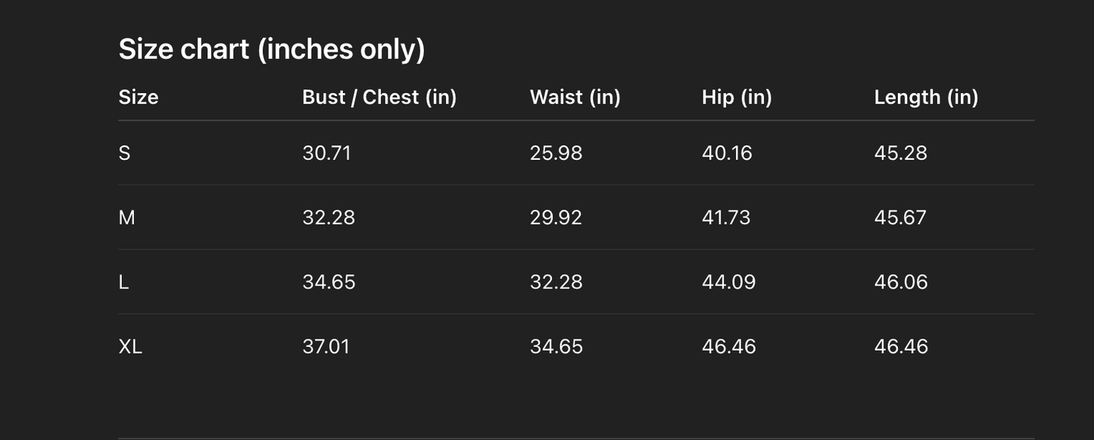Screen dimensions: 1094x440
Task: Select the L size row label
Action: coord(123,282)
